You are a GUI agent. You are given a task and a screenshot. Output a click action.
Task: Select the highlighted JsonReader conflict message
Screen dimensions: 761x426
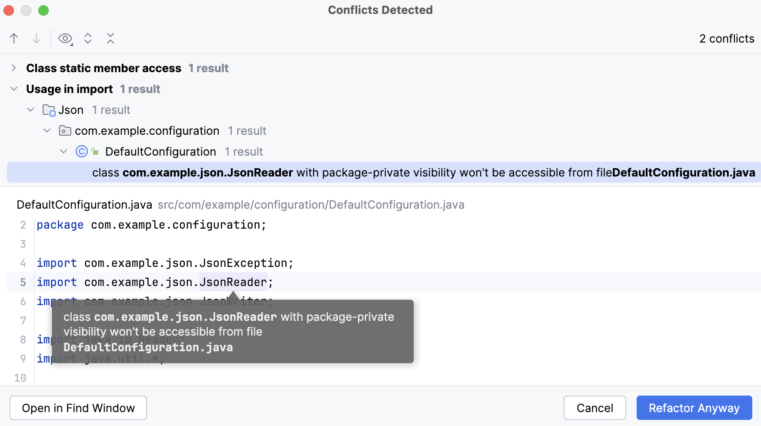click(380, 172)
